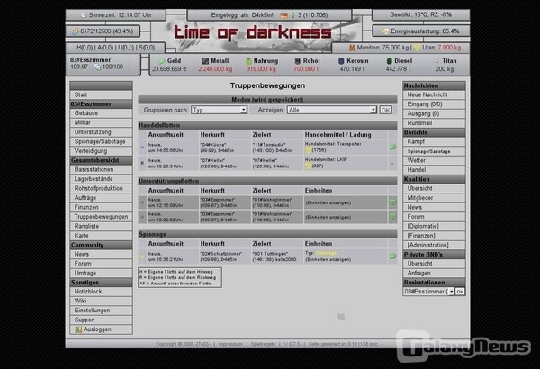Click the Metall resource icon
Screen dimensions: 540x369
coord(205,61)
